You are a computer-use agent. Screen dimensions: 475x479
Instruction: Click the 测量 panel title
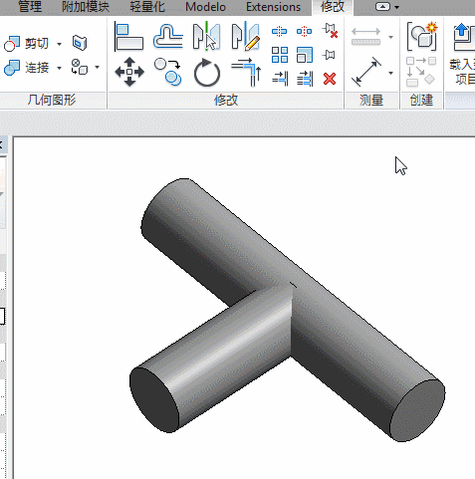371,100
